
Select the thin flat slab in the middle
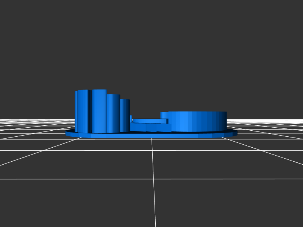point(150,121)
